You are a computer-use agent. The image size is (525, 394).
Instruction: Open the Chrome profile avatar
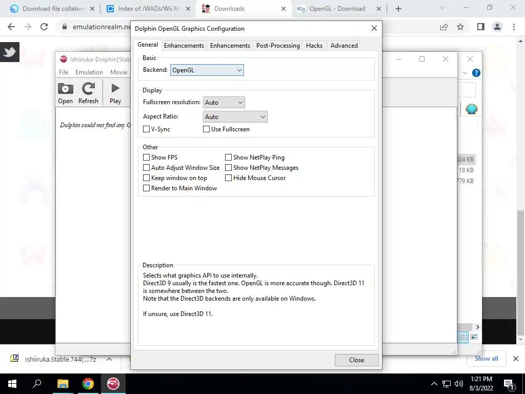497,27
